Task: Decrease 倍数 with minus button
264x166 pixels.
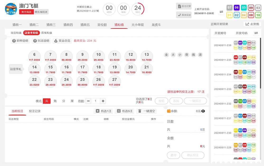Action: (x=88, y=101)
